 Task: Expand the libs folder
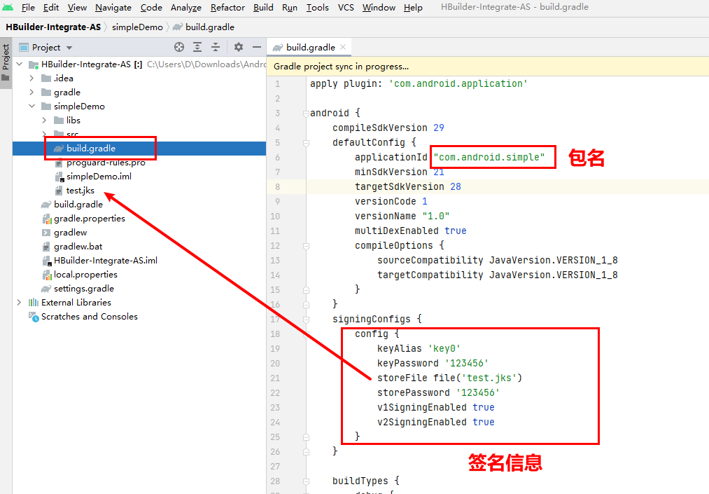[x=44, y=121]
